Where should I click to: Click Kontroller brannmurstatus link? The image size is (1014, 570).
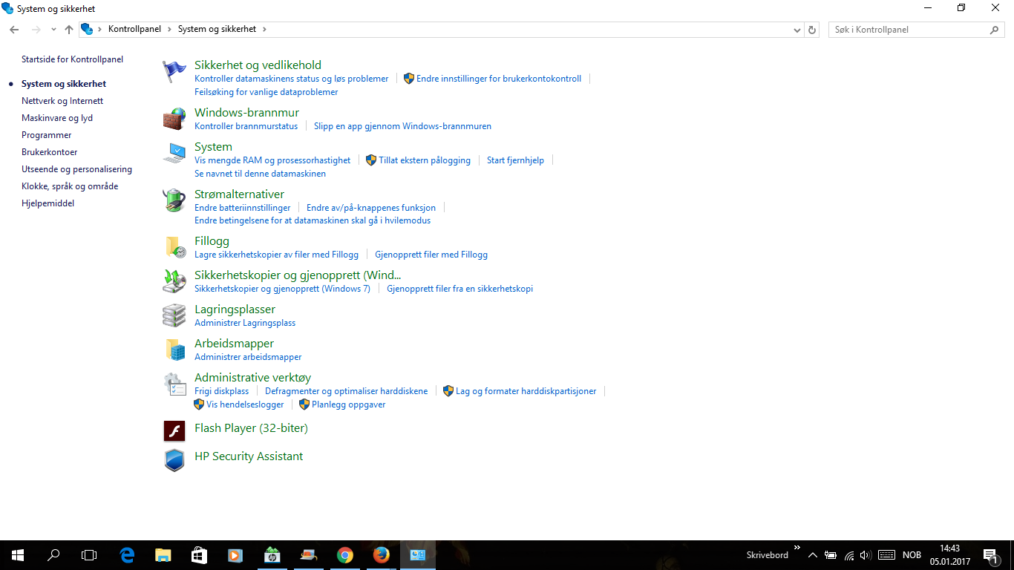pos(246,126)
